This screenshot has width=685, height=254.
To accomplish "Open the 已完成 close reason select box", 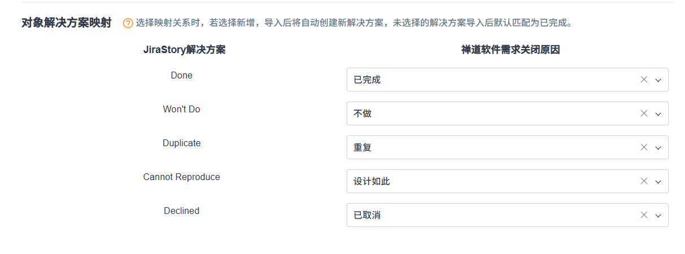I will tap(486, 80).
